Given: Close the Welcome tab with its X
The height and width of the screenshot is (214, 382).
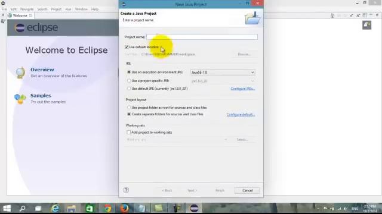Looking at the screenshot, I should (30, 15).
